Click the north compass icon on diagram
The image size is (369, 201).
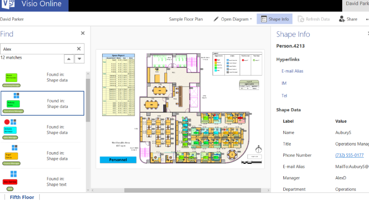coord(259,149)
